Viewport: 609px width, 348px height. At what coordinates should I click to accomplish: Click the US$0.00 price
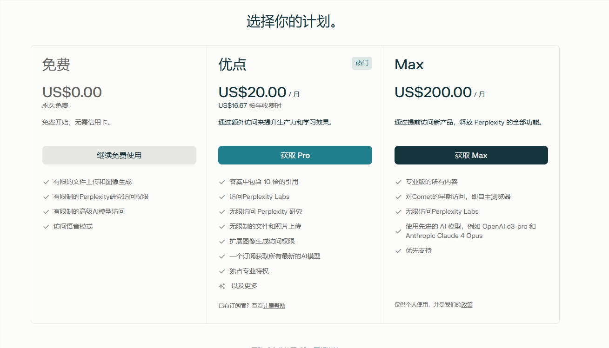72,92
